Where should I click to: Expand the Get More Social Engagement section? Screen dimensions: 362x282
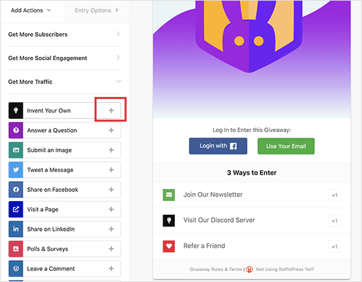pos(64,58)
